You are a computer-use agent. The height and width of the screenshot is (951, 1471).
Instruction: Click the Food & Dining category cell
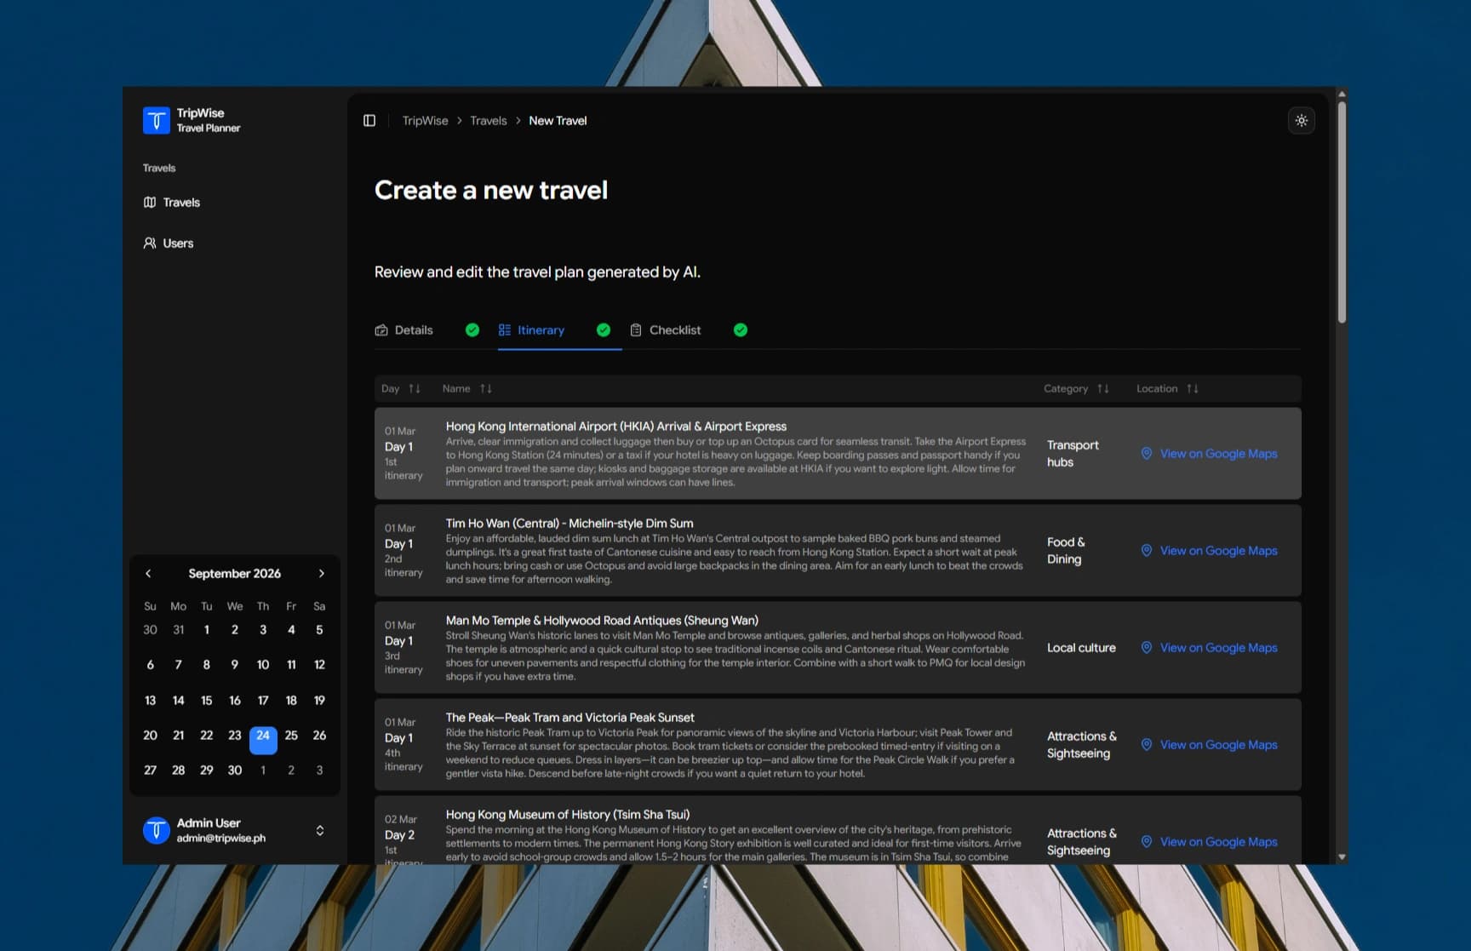coord(1066,551)
